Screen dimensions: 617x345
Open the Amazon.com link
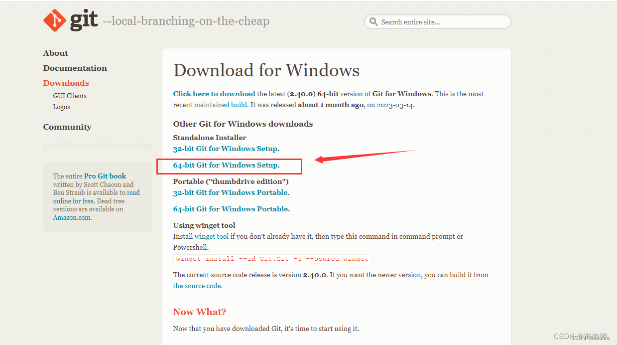click(x=72, y=217)
